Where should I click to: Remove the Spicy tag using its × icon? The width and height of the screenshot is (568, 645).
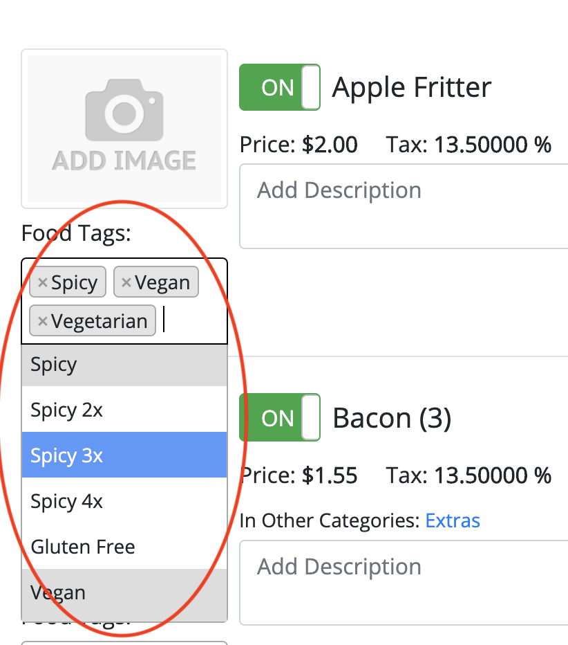click(x=44, y=282)
